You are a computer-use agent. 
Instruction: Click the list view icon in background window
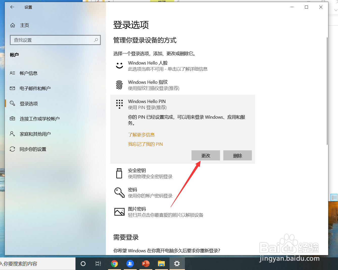(334, 197)
